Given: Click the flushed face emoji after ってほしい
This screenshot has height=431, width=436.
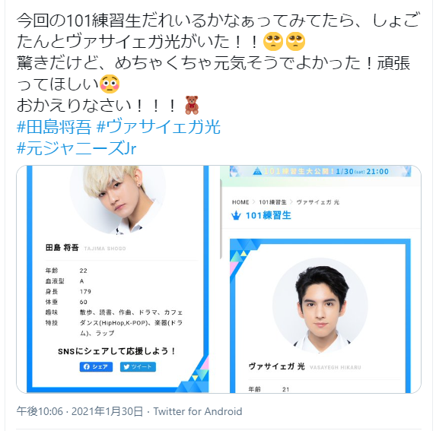Looking at the screenshot, I should tap(110, 84).
